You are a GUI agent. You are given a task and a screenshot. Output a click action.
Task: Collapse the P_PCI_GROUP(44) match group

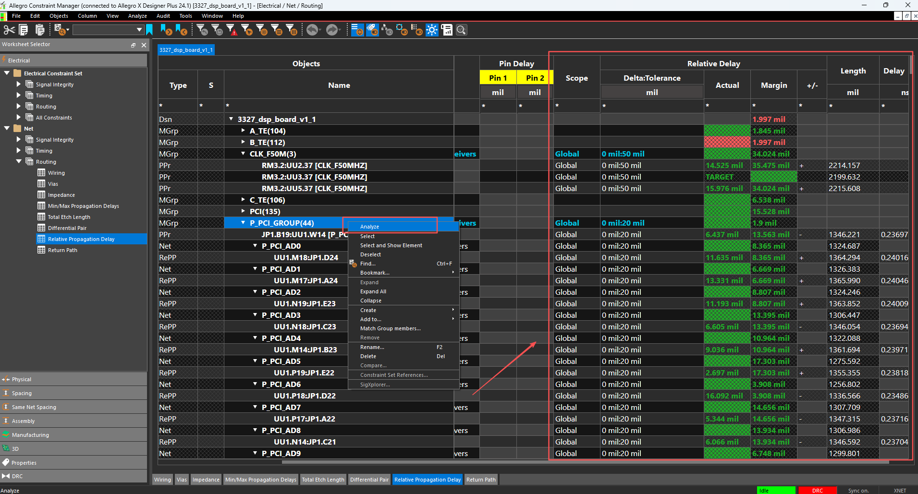point(243,223)
